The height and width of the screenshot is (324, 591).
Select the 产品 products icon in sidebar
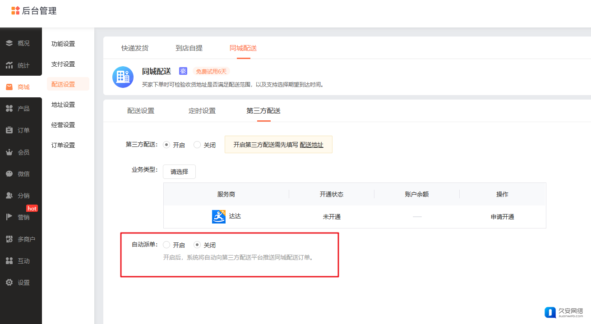point(9,109)
